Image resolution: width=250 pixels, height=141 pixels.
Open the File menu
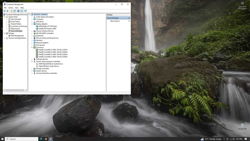point(5,8)
